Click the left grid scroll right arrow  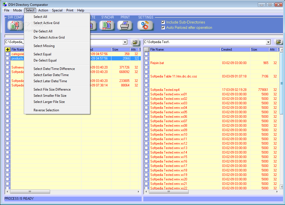(139, 192)
